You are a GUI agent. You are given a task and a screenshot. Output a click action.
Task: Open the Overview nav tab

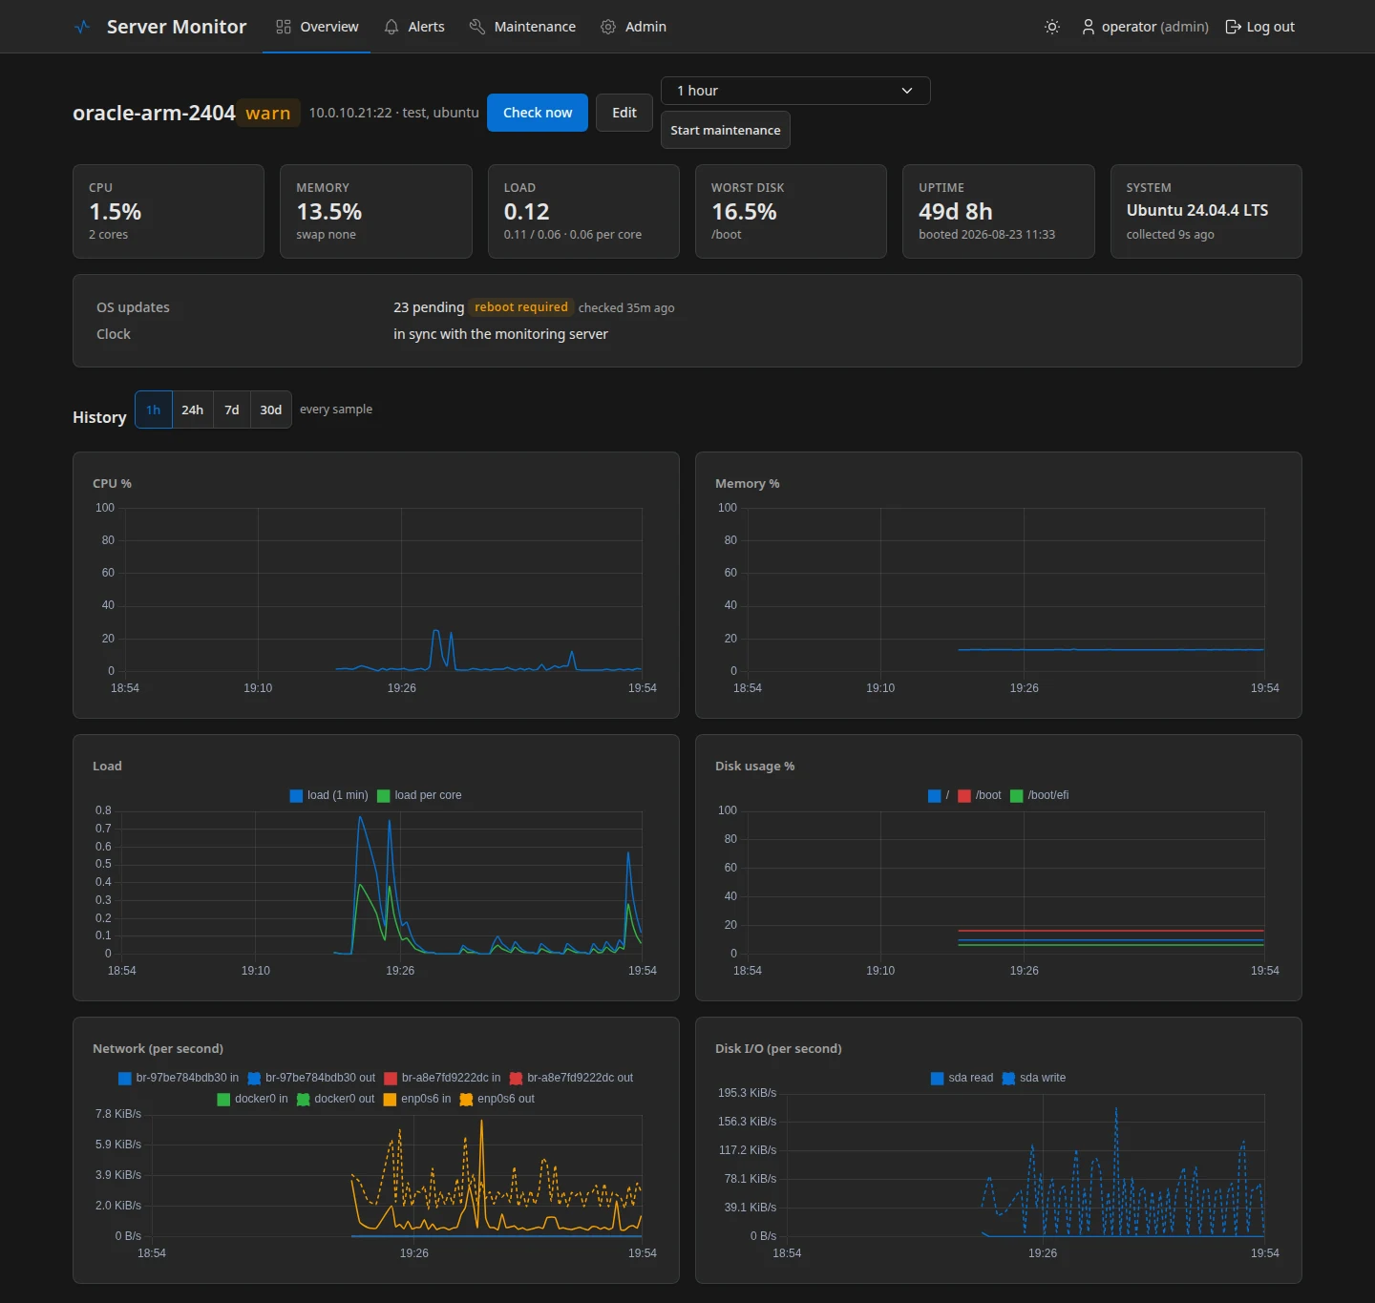click(x=317, y=27)
